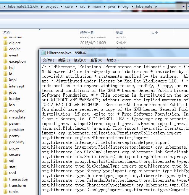Select the intercept folder icon

tap(5, 86)
